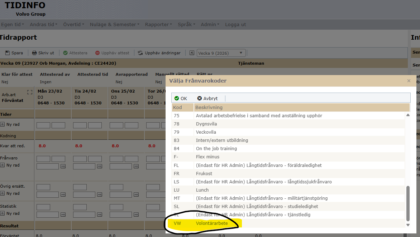This screenshot has height=237, width=420.
Task: Click the Upphäv ändringar refresh icon
Action: (x=140, y=53)
